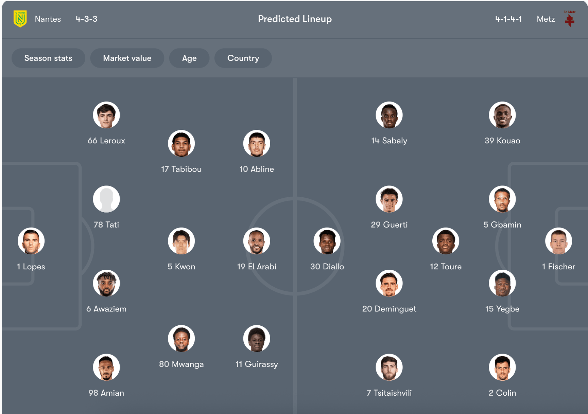Viewport: 588px width, 414px height.
Task: Select Tsitaishvili's player portrait
Action: click(389, 367)
